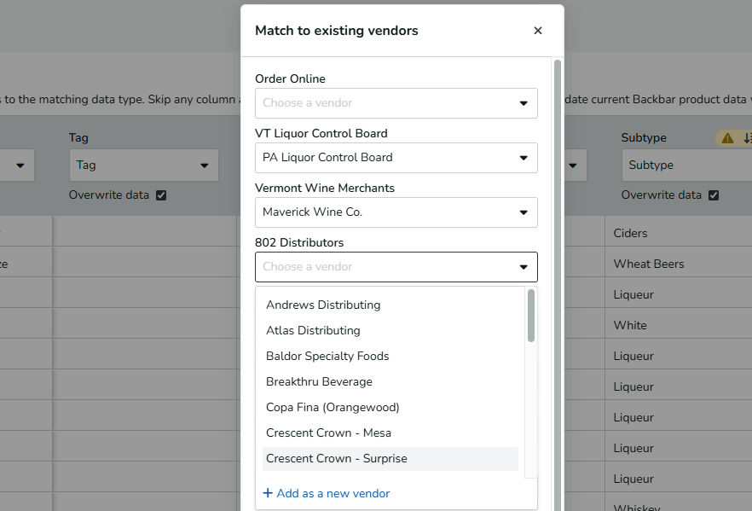Pick Crescent Crown - Mesa from the list

390,433
